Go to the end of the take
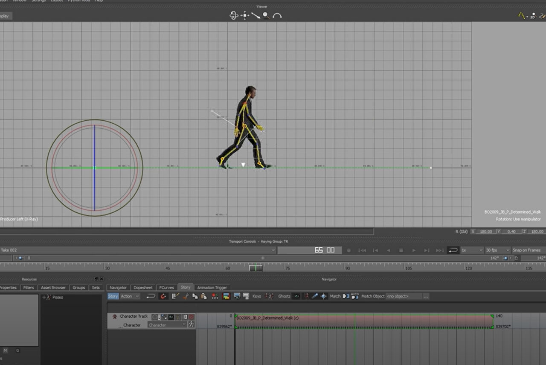The image size is (546, 365). (x=440, y=250)
